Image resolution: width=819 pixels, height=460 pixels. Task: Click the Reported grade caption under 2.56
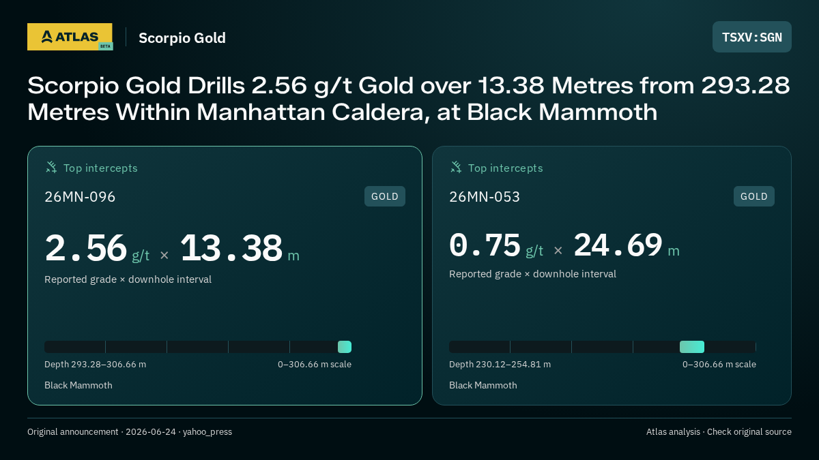(128, 279)
